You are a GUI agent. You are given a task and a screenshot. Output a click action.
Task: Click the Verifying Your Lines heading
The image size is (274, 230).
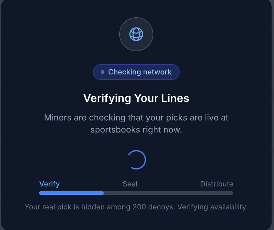pyautogui.click(x=136, y=98)
